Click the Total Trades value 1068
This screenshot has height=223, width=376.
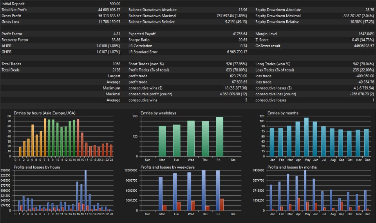coord(116,64)
